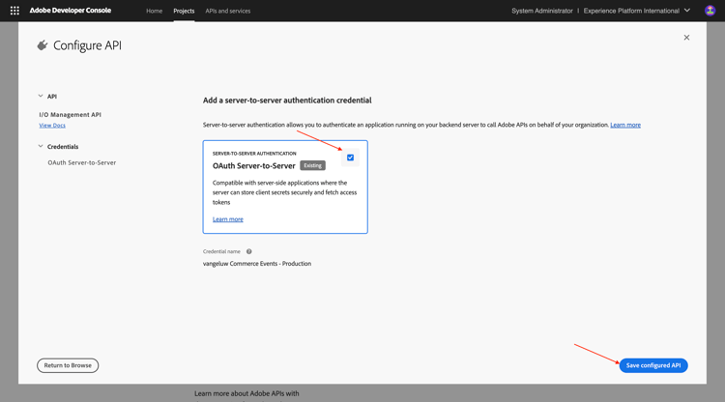Collapse the Credentials section chevron
Viewport: 725px width, 402px height.
pos(41,146)
